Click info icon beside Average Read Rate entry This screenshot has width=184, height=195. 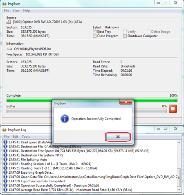coord(5,190)
